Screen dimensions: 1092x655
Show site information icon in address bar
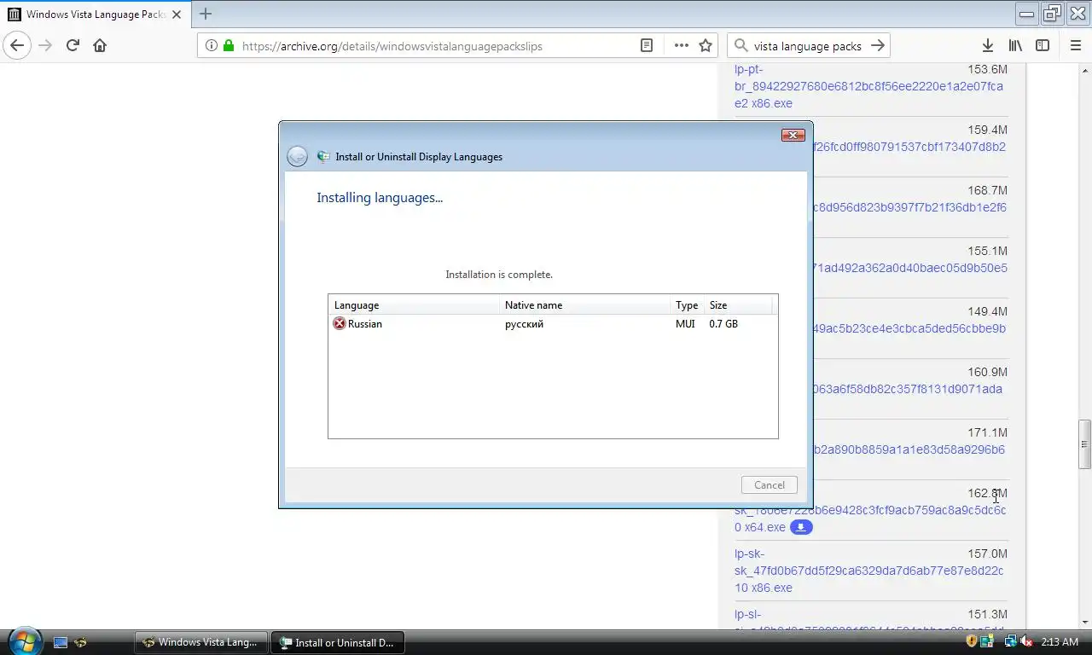click(x=211, y=46)
